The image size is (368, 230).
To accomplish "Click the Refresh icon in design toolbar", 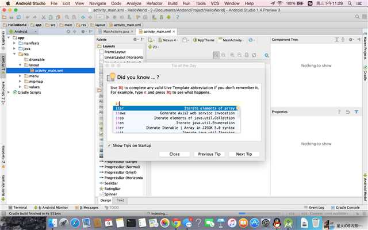I will tap(254, 55).
